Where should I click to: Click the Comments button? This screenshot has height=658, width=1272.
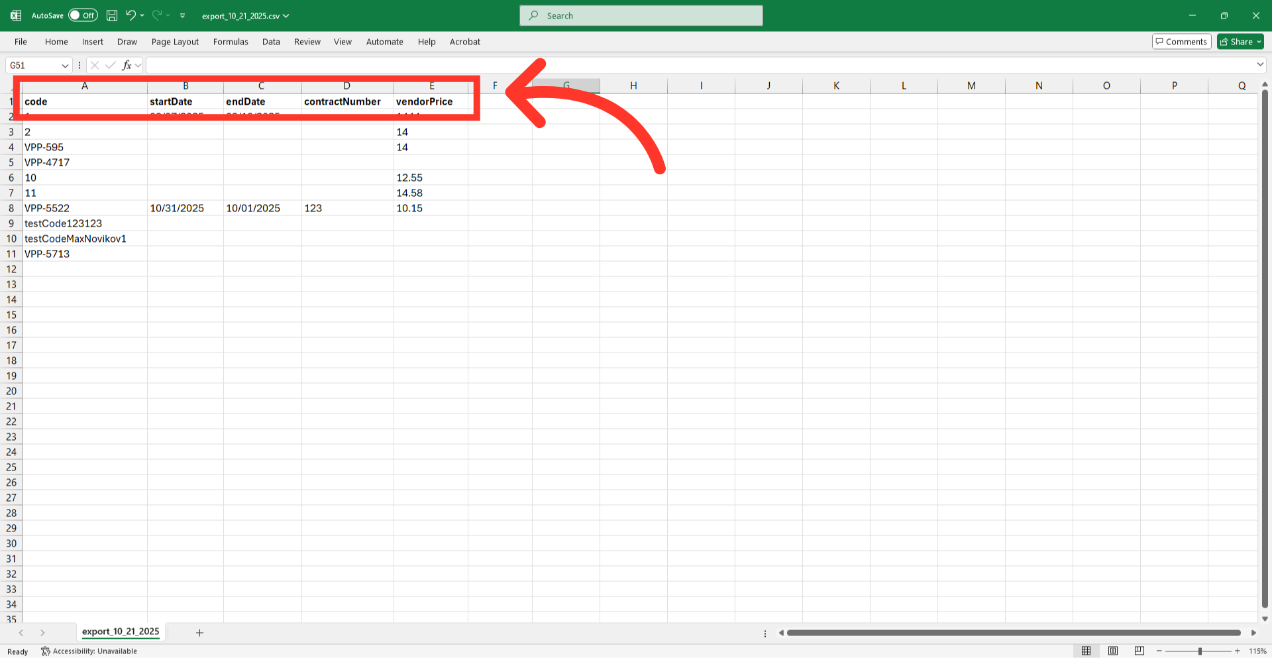1182,42
